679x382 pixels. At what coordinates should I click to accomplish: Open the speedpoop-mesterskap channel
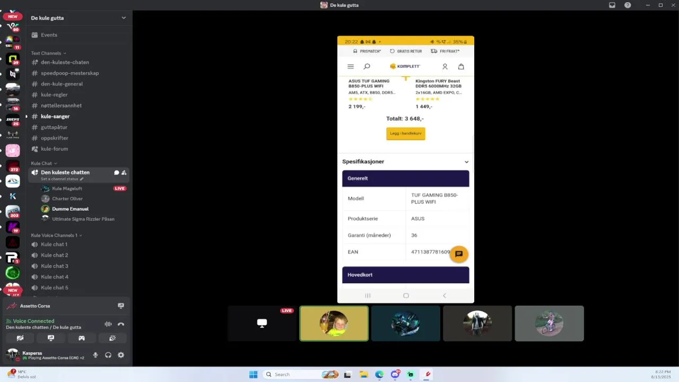[x=79, y=73]
